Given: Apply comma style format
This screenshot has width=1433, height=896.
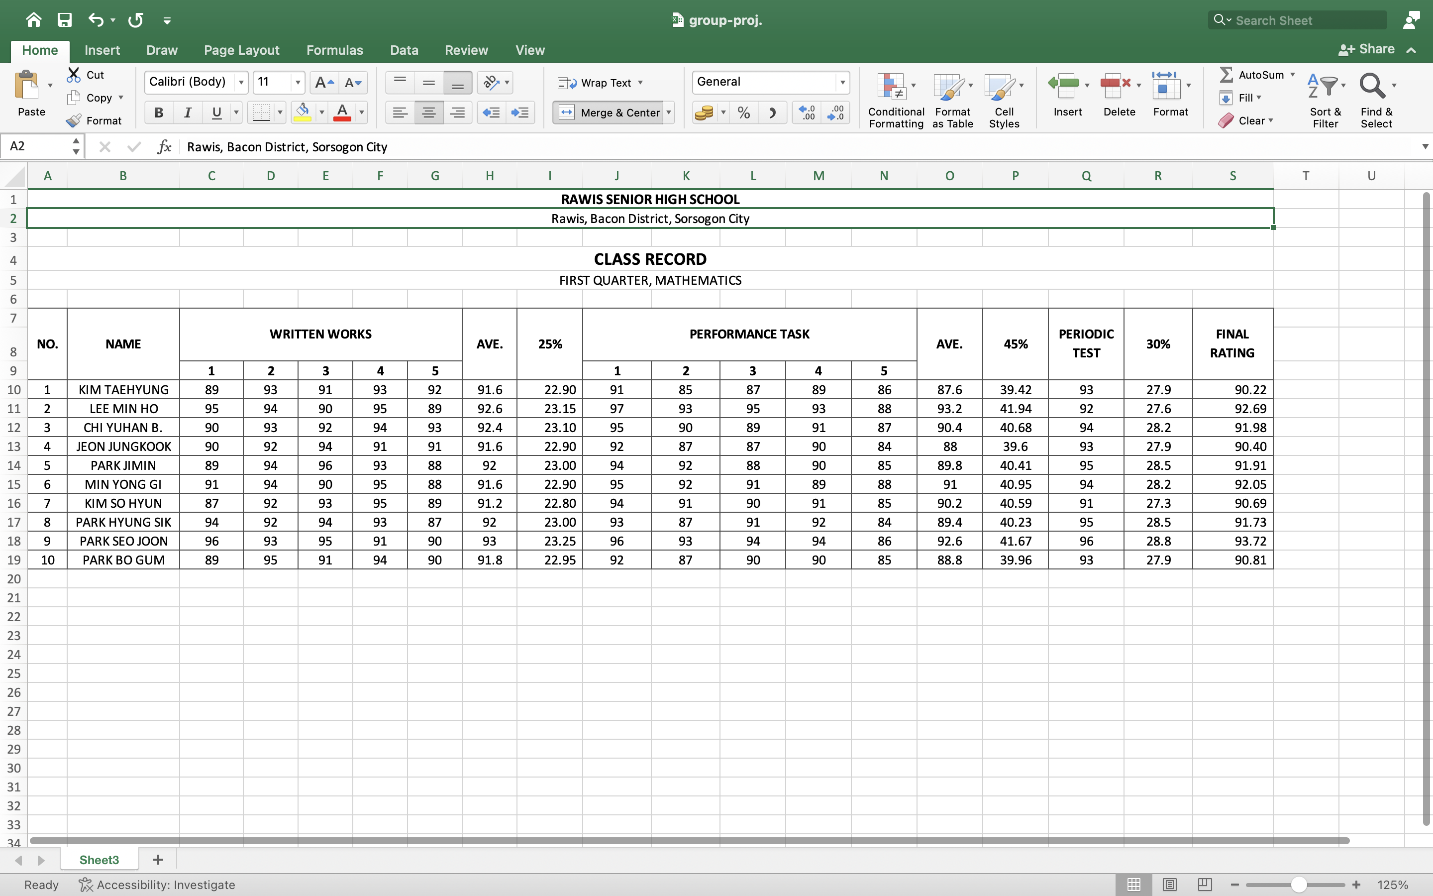Looking at the screenshot, I should click(772, 112).
